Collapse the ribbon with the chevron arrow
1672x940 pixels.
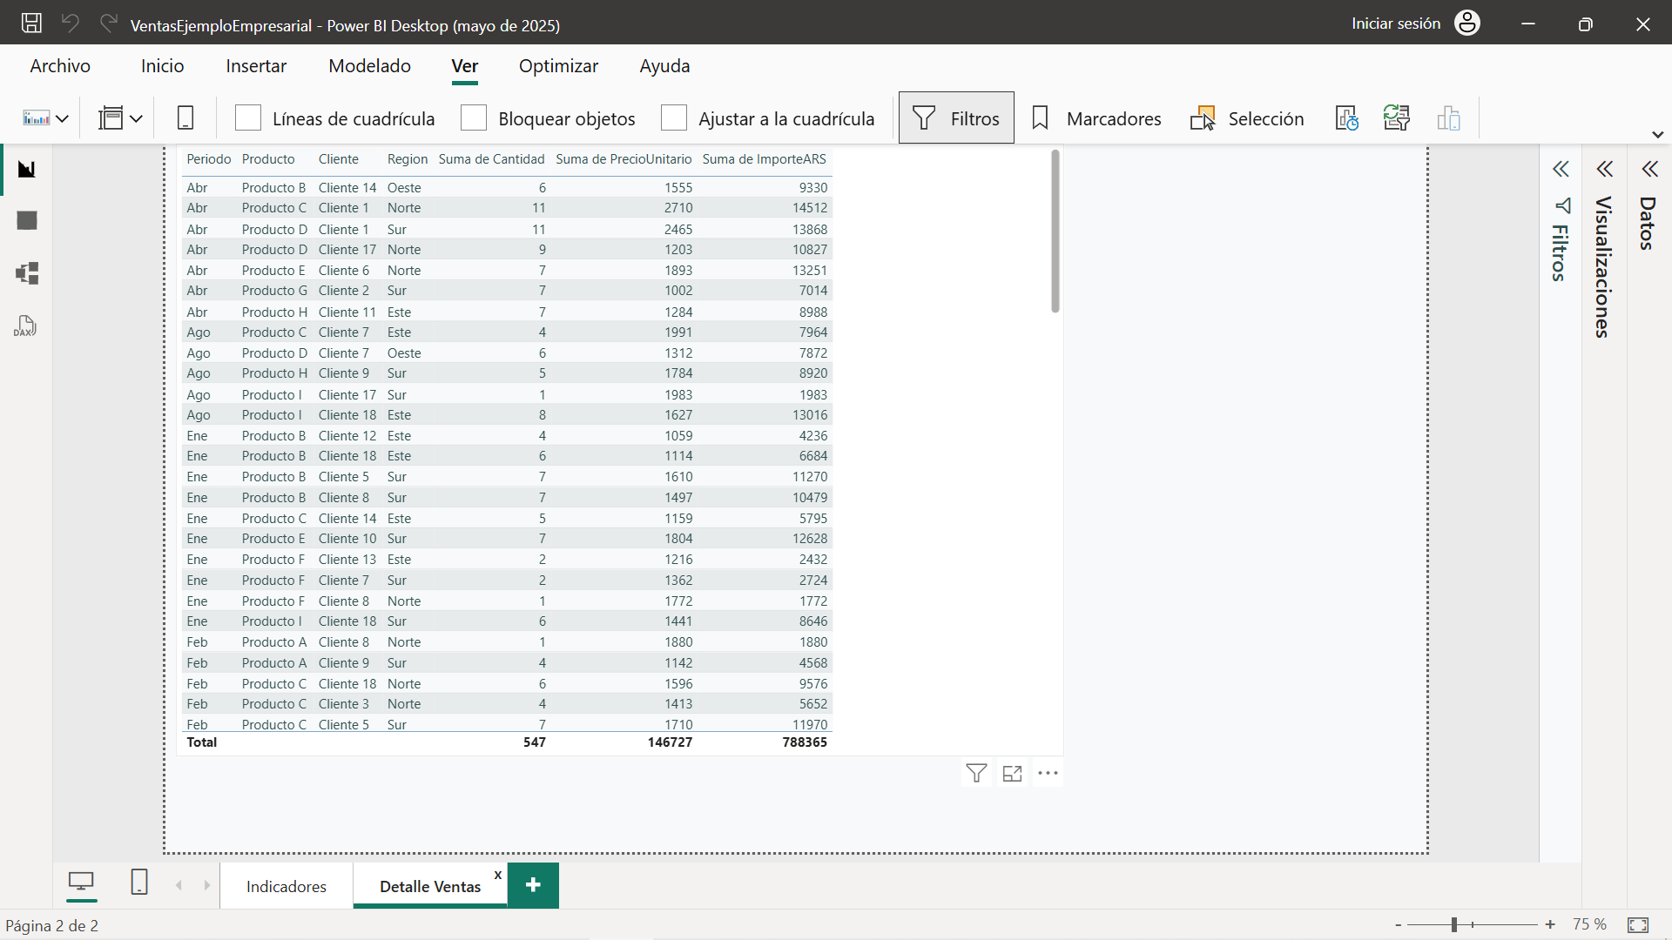point(1658,135)
